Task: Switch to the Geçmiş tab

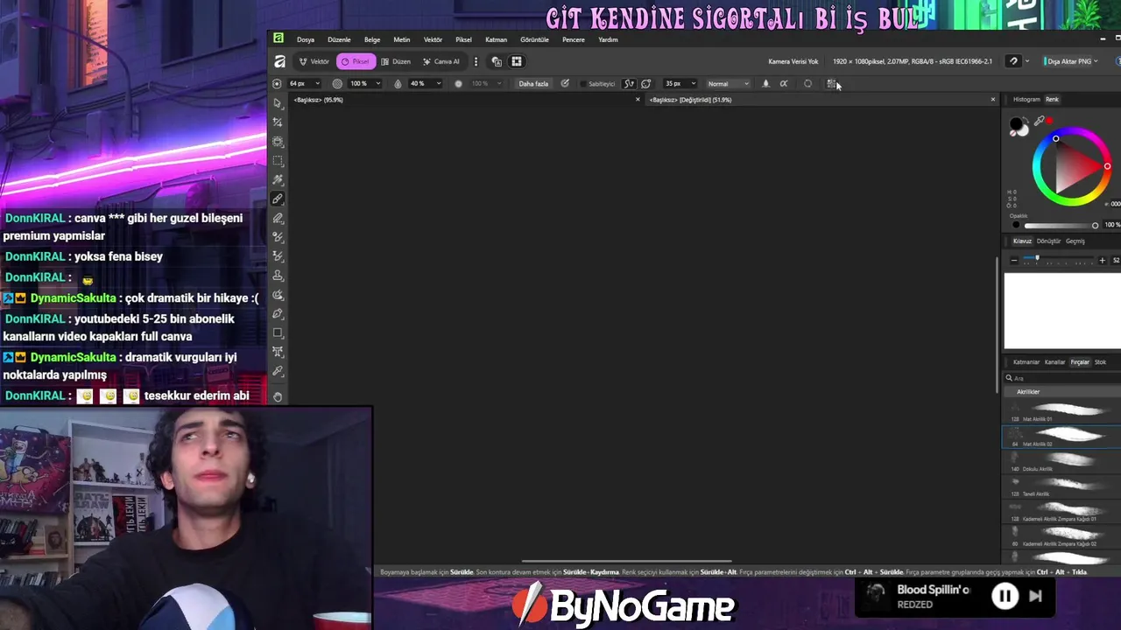Action: click(1075, 241)
